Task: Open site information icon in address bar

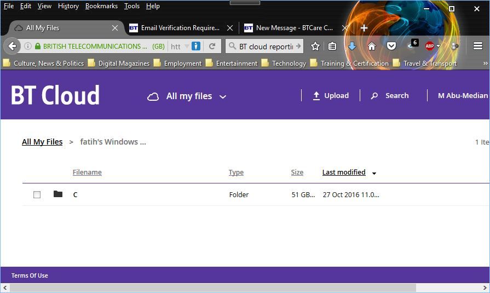Action: [28, 47]
